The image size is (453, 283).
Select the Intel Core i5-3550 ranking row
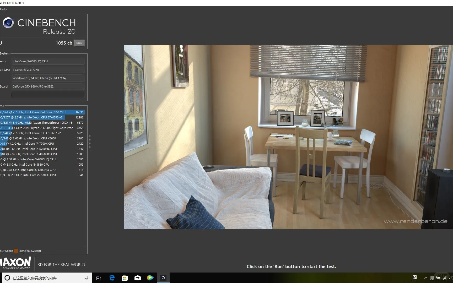(x=42, y=165)
